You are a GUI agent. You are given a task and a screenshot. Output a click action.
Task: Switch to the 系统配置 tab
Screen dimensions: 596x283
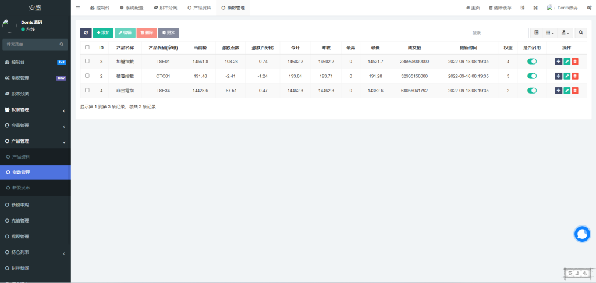(x=131, y=8)
